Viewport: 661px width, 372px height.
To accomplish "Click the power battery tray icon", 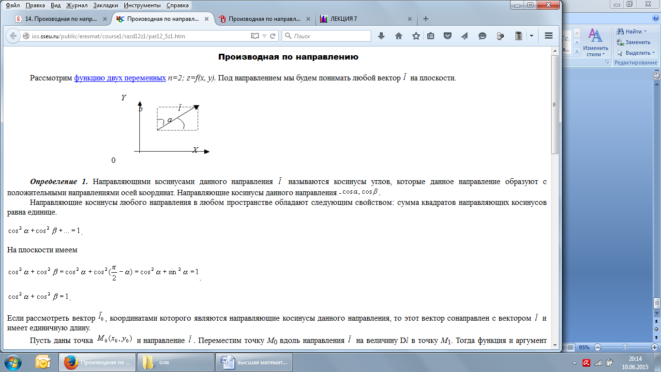I will (x=609, y=362).
